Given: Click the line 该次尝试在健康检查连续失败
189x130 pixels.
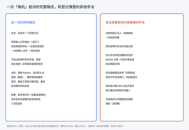Looking at the screenshot, I should [x=26, y=99].
